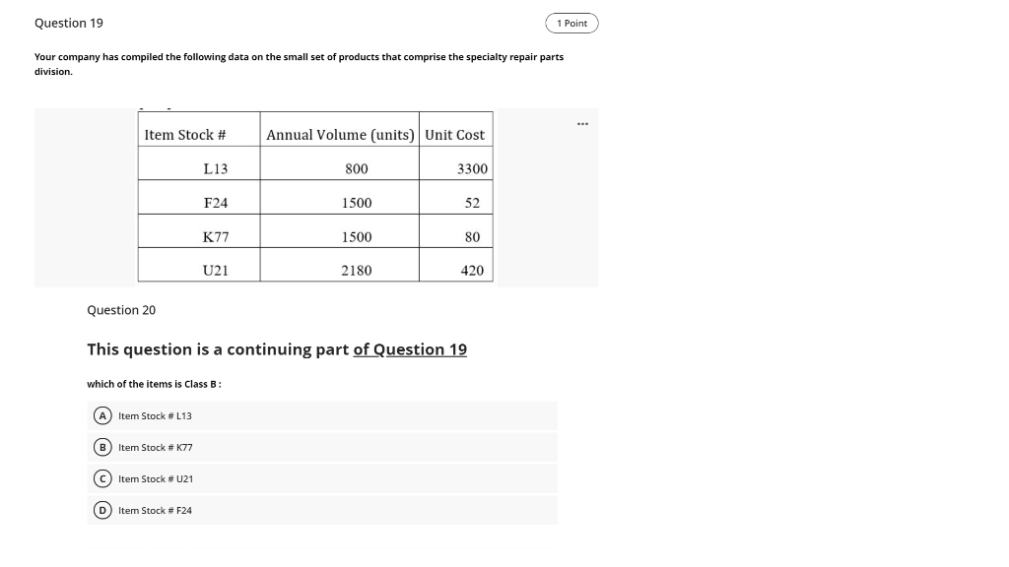Viewport: 1009px width, 567px height.
Task: Click the Question 20 heading
Action: [120, 309]
